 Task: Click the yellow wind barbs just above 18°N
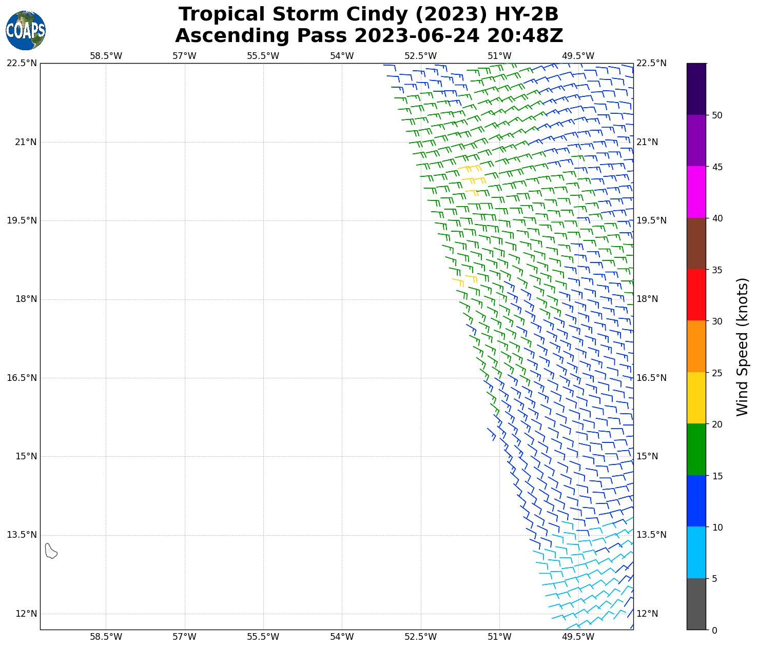pos(466,280)
